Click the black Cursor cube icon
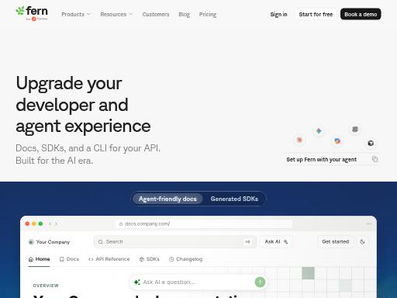The image size is (397, 298). tap(371, 143)
